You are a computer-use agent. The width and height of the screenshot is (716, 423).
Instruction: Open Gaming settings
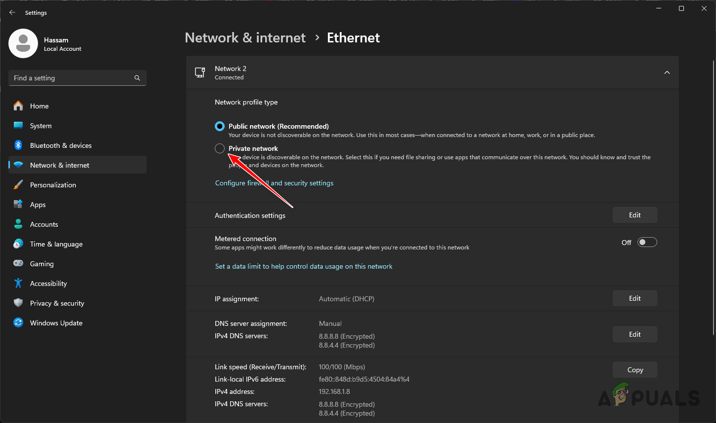[x=42, y=263]
